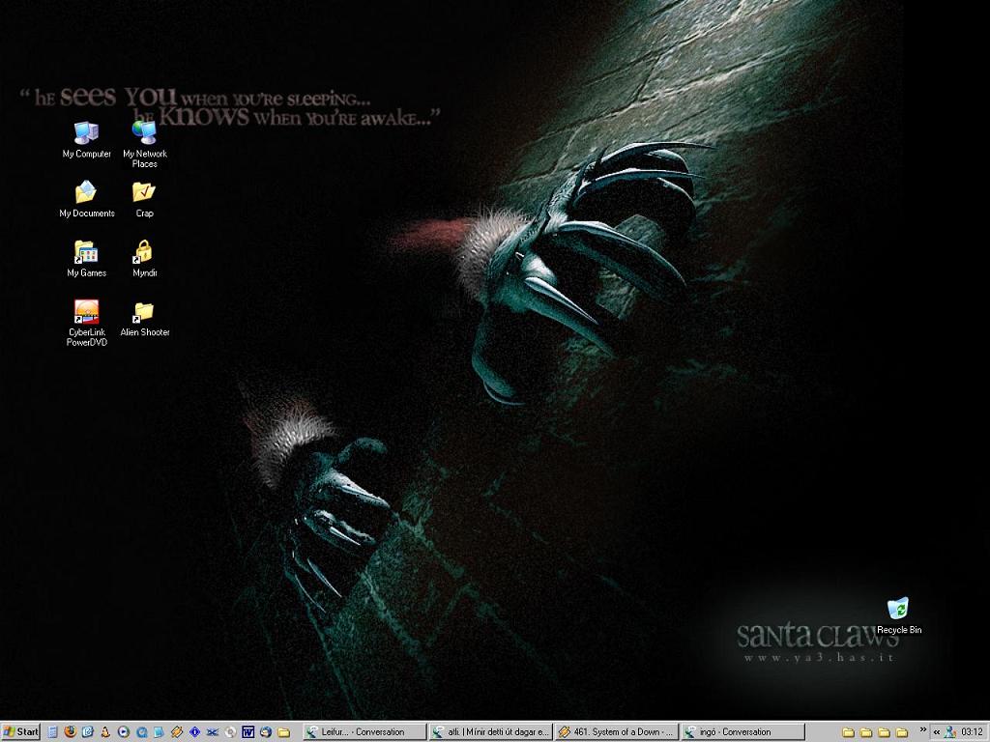Launch CyberLink PowerDVD from desktop

point(86,323)
